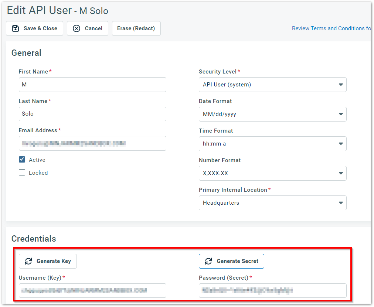
Task: Enable the Locked checkbox
Action: pyautogui.click(x=22, y=173)
